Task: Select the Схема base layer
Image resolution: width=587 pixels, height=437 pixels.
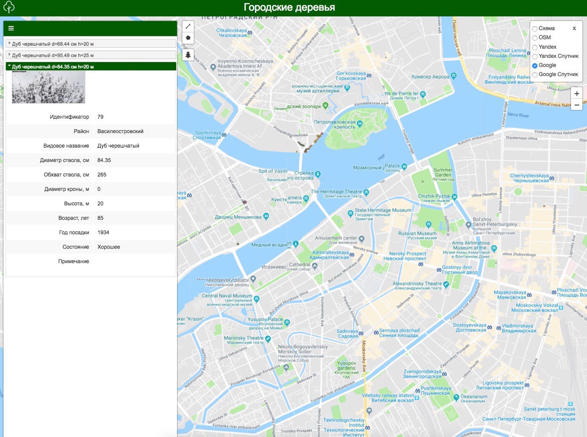Action: click(x=535, y=29)
